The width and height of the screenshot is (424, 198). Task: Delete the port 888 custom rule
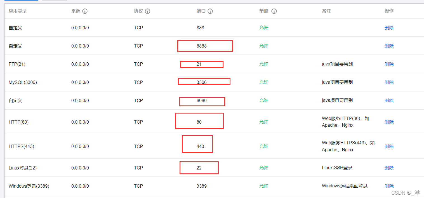(x=389, y=28)
